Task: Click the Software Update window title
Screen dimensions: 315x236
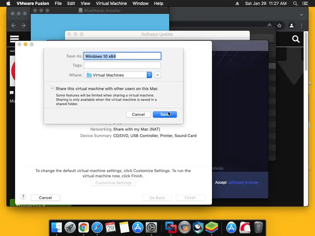Action: click(157, 34)
